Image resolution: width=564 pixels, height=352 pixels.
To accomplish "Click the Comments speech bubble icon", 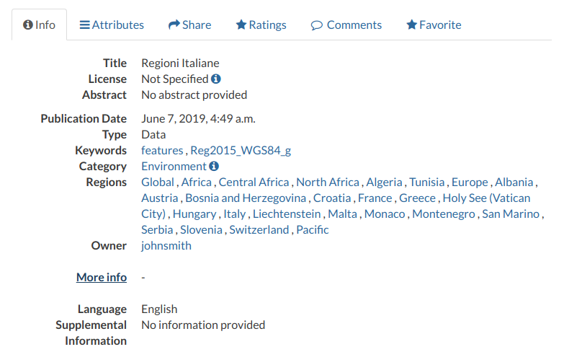I will (316, 25).
